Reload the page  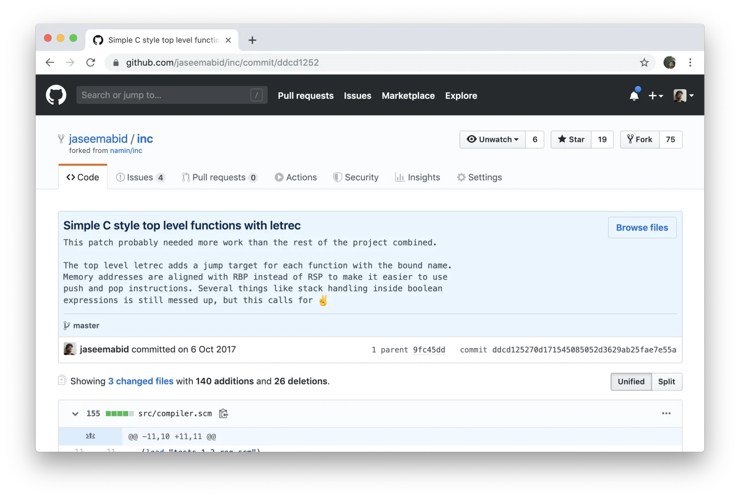tap(91, 62)
